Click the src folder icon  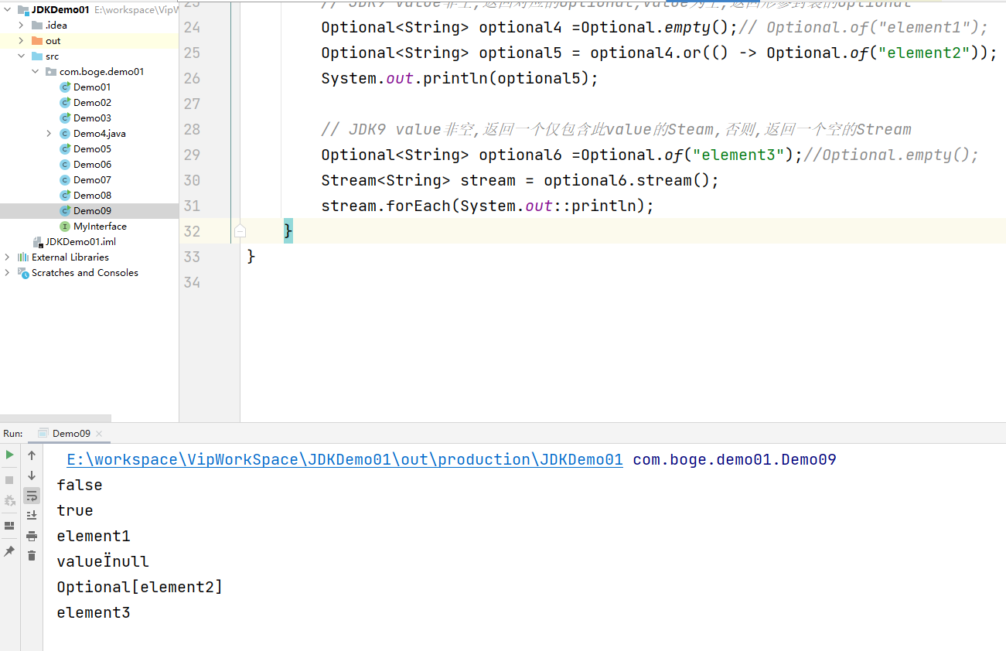[x=37, y=56]
